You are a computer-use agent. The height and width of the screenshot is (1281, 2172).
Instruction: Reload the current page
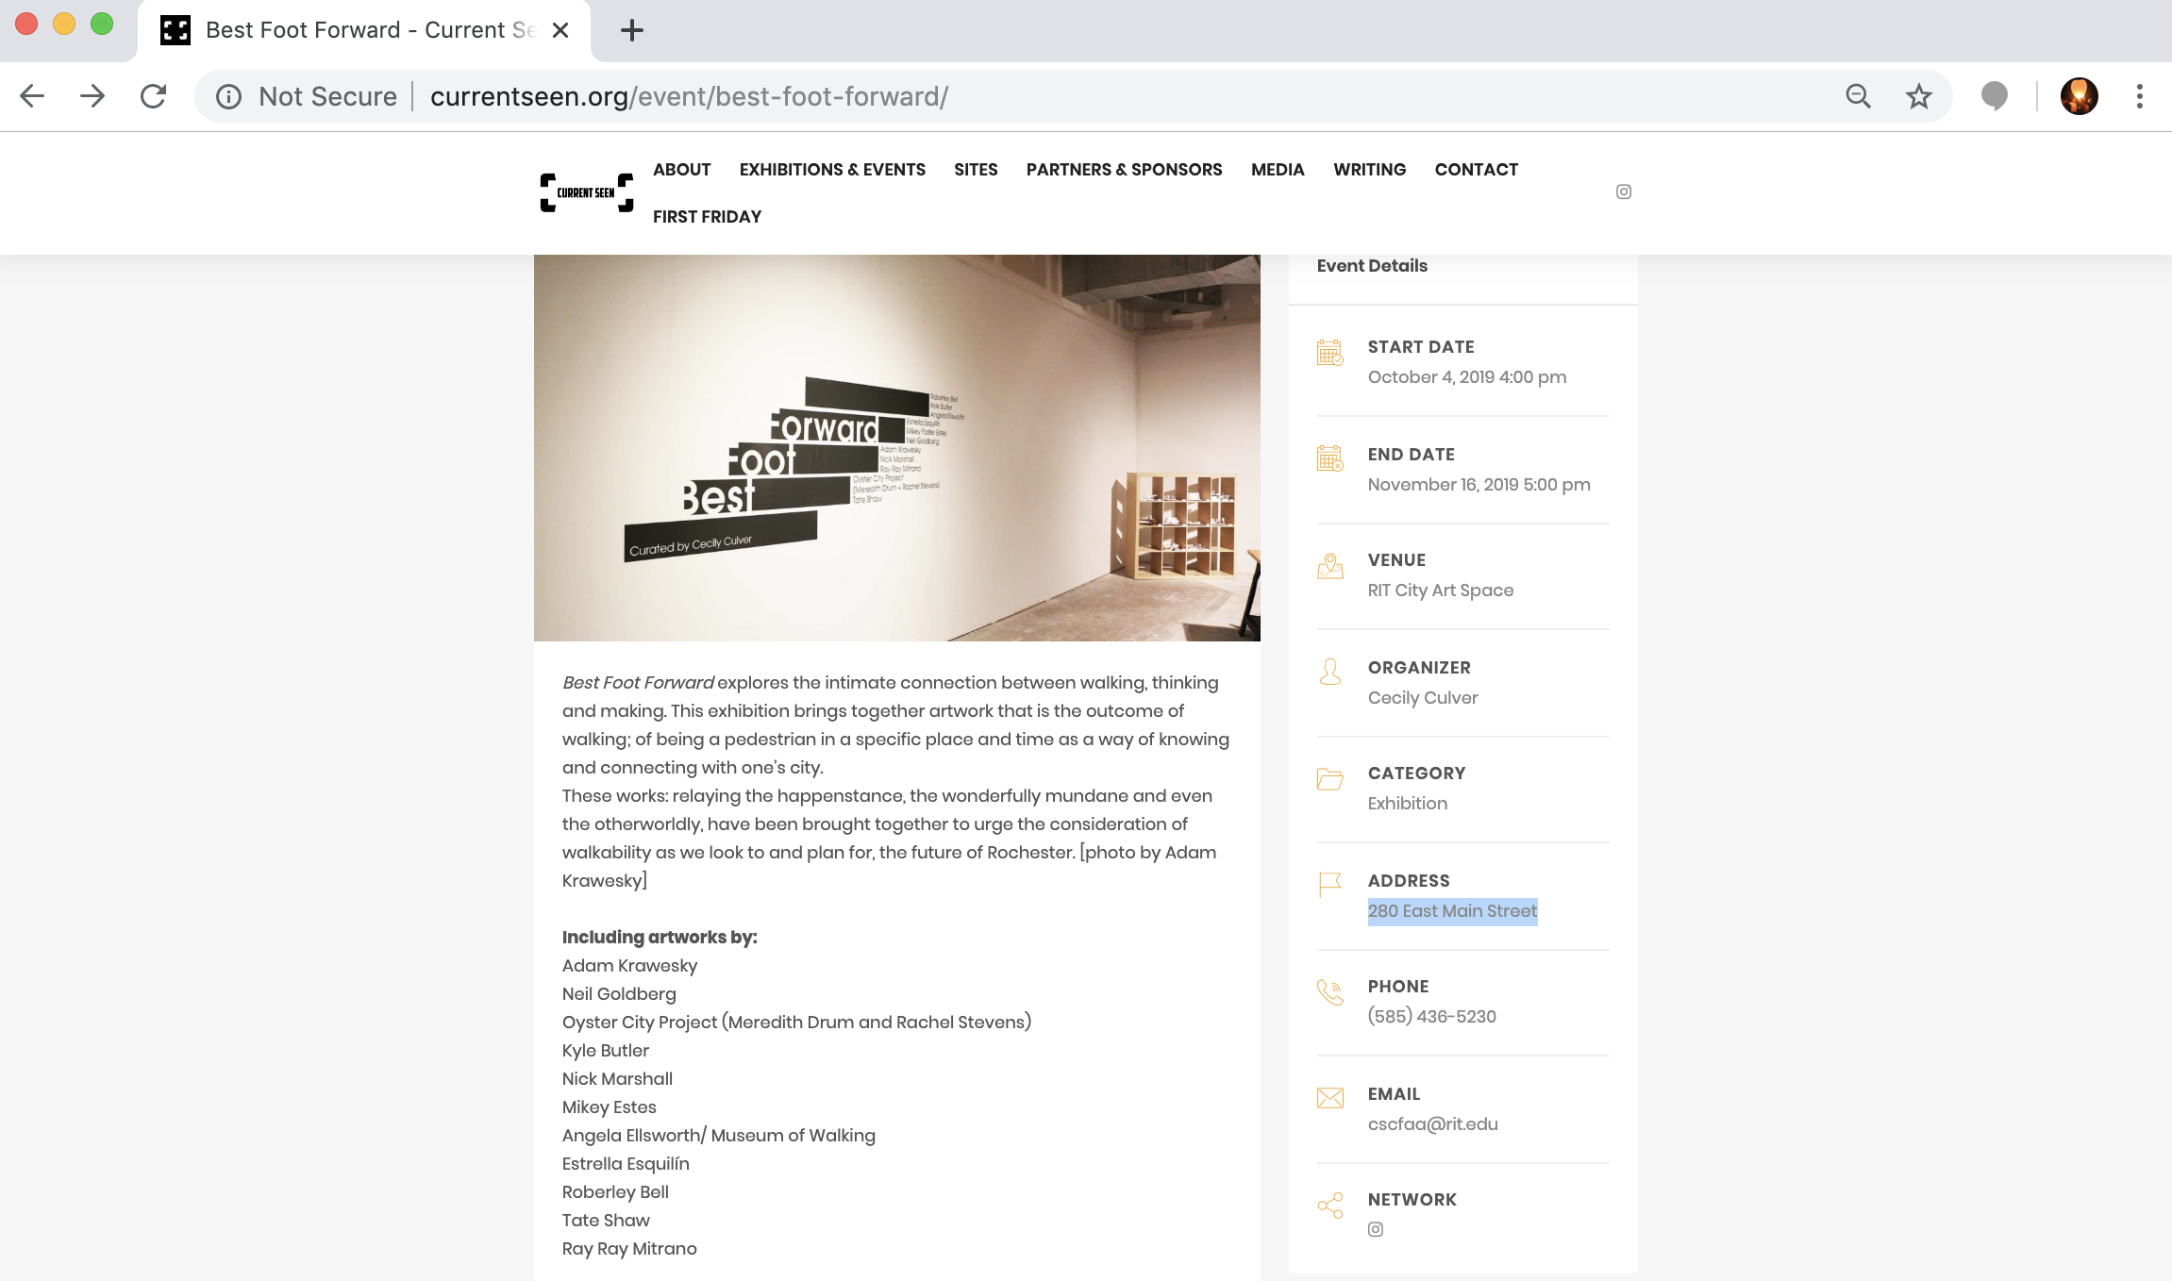[x=153, y=96]
